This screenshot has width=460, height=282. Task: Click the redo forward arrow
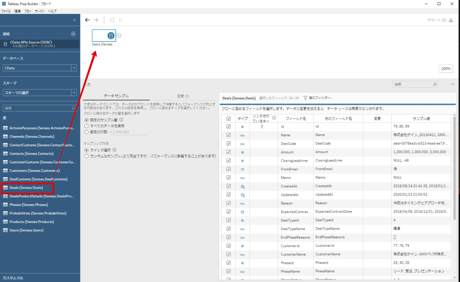pyautogui.click(x=96, y=20)
